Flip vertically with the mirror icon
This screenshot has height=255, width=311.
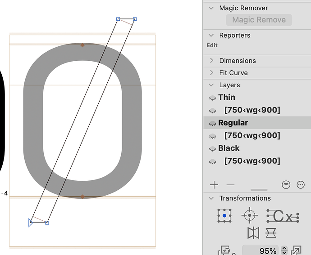click(271, 233)
